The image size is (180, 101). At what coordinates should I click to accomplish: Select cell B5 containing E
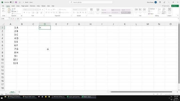[x=22, y=42]
